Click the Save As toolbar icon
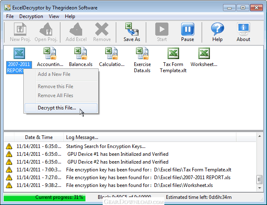This screenshot has height=205, width=267. tap(132, 29)
